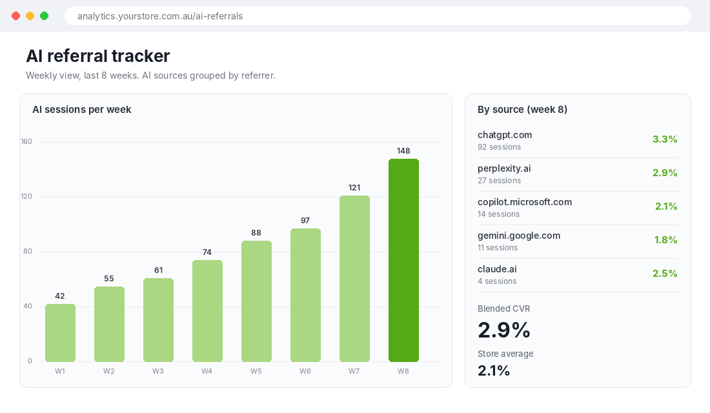Click the 'Blended CVR' label
Image resolution: width=710 pixels, height=413 pixels.
click(503, 309)
